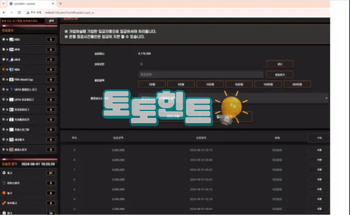350x215 pixels.
Task: Click the direct amount input field
Action: pos(201,74)
